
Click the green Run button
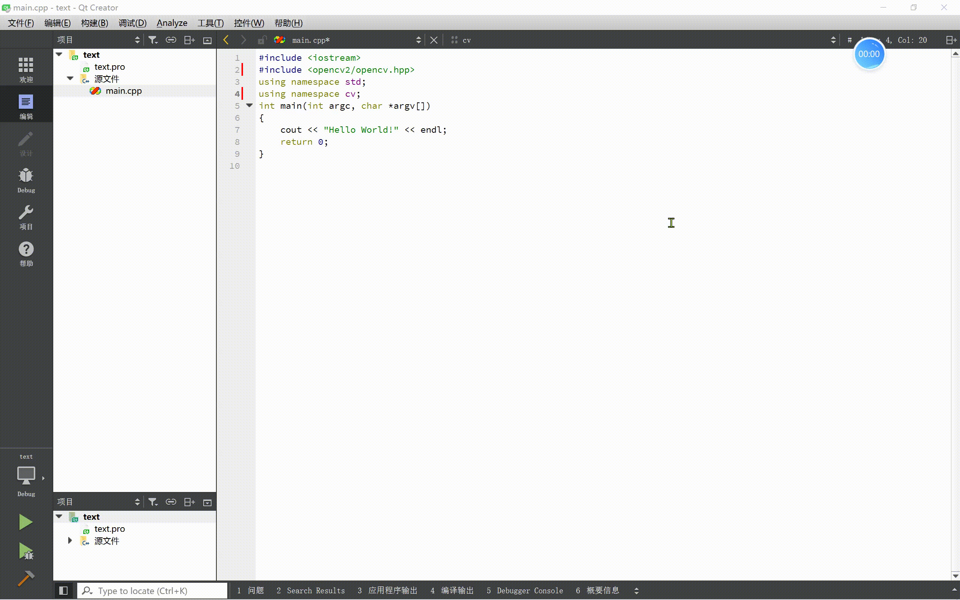tap(26, 522)
